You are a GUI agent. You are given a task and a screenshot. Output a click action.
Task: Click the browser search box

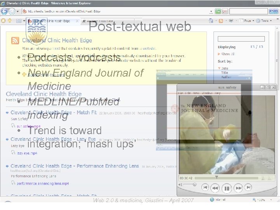[x=248, y=11]
